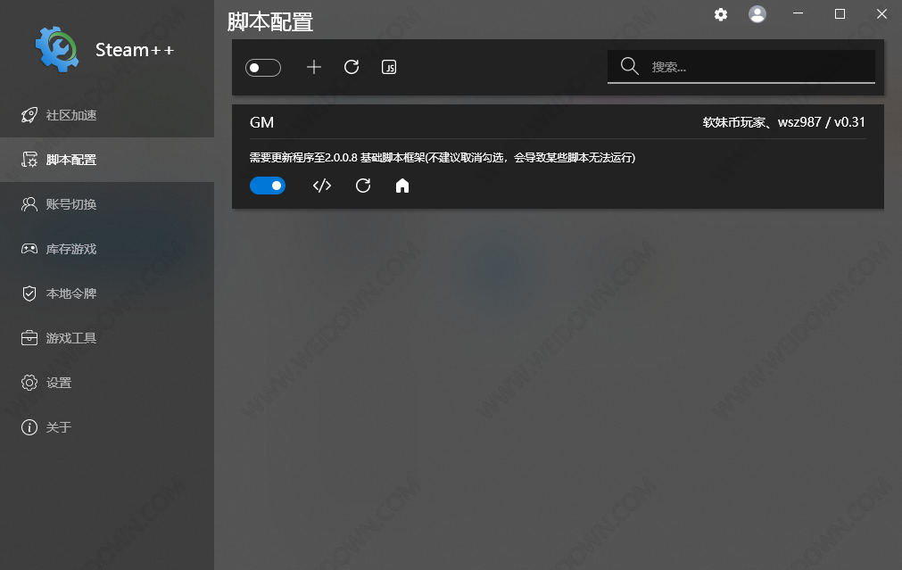Image resolution: width=902 pixels, height=570 pixels.
Task: Go to 库存游戏 section
Action: [x=71, y=249]
